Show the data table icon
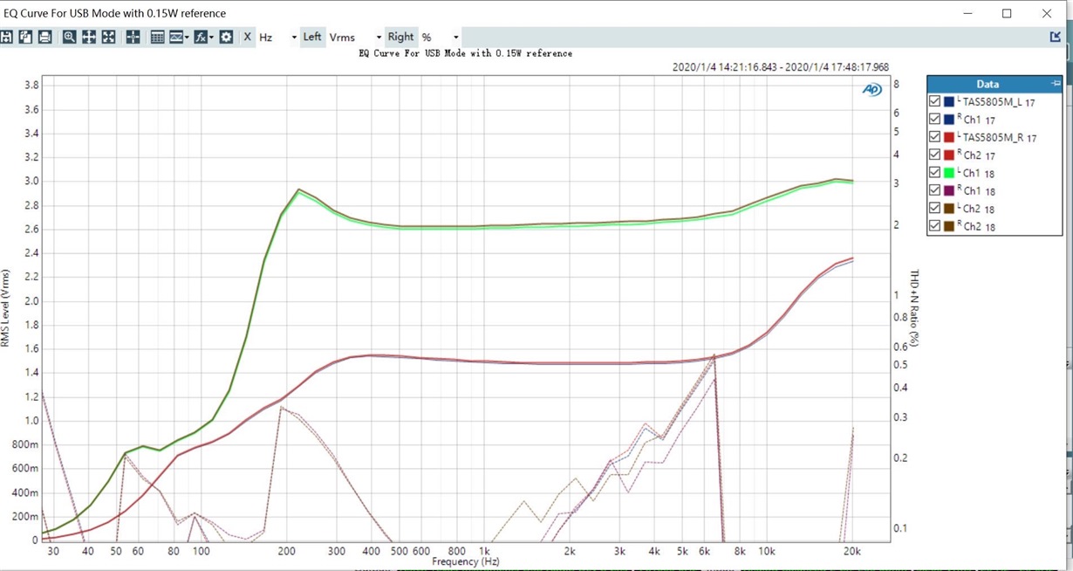 click(158, 37)
